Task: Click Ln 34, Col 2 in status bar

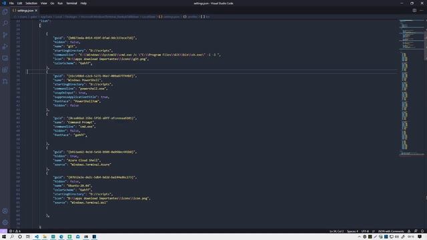Action: 336,231
